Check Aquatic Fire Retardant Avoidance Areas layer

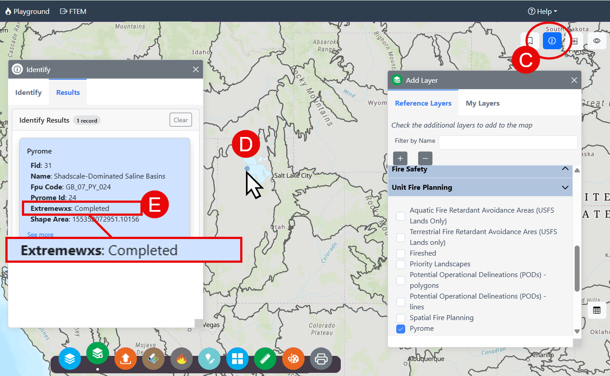coord(401,216)
